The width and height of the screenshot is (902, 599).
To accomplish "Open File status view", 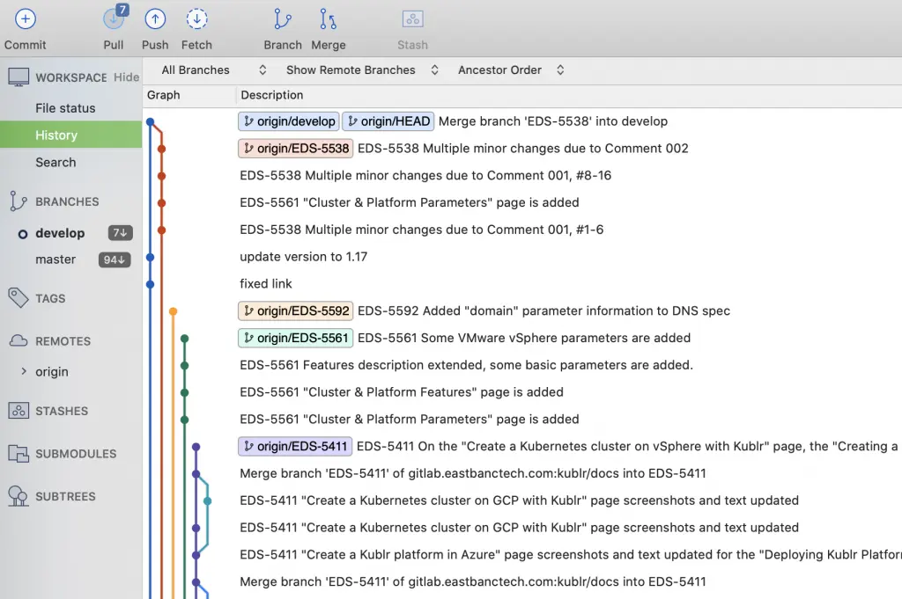I will (65, 108).
